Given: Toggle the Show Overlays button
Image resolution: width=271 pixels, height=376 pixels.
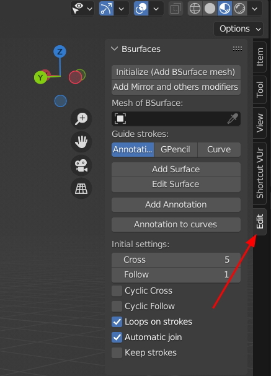Looking at the screenshot, I should (x=141, y=9).
